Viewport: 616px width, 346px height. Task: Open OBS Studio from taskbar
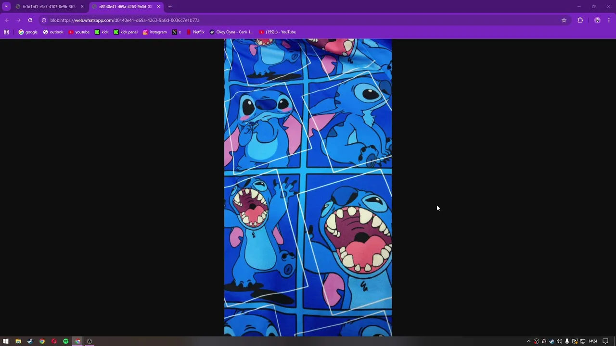pyautogui.click(x=90, y=341)
